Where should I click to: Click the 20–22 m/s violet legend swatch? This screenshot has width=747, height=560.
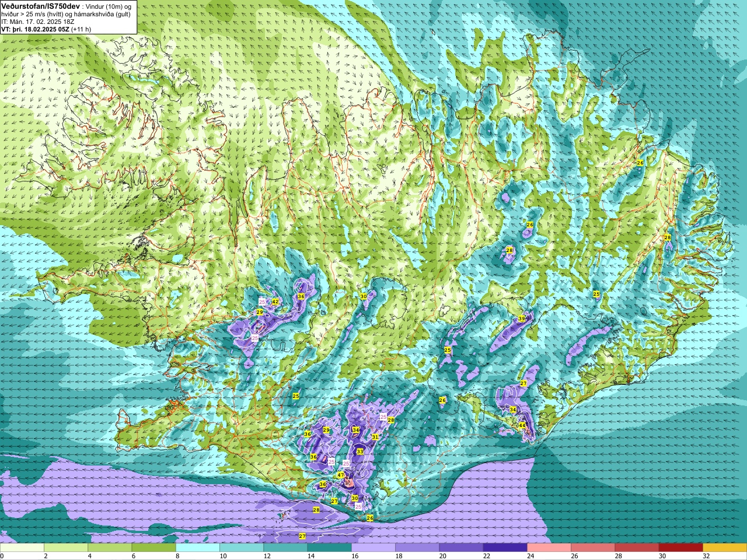[x=461, y=548]
